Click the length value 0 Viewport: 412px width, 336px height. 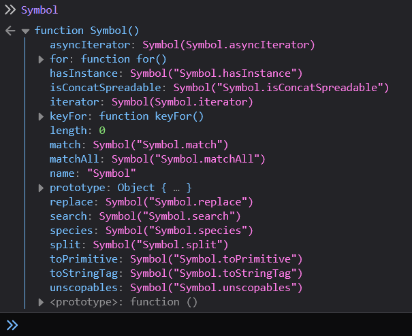(102, 131)
